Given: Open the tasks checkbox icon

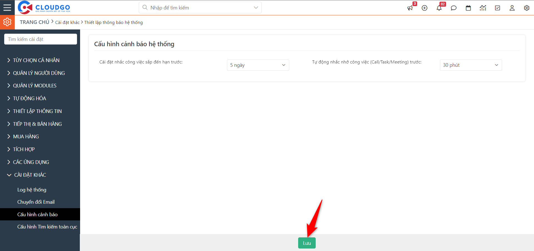Looking at the screenshot, I should tap(497, 8).
